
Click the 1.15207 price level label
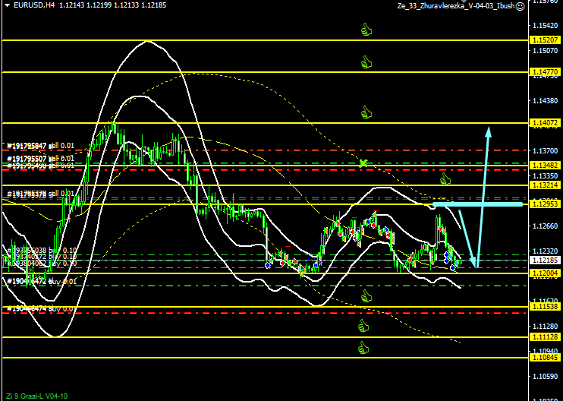(546, 39)
